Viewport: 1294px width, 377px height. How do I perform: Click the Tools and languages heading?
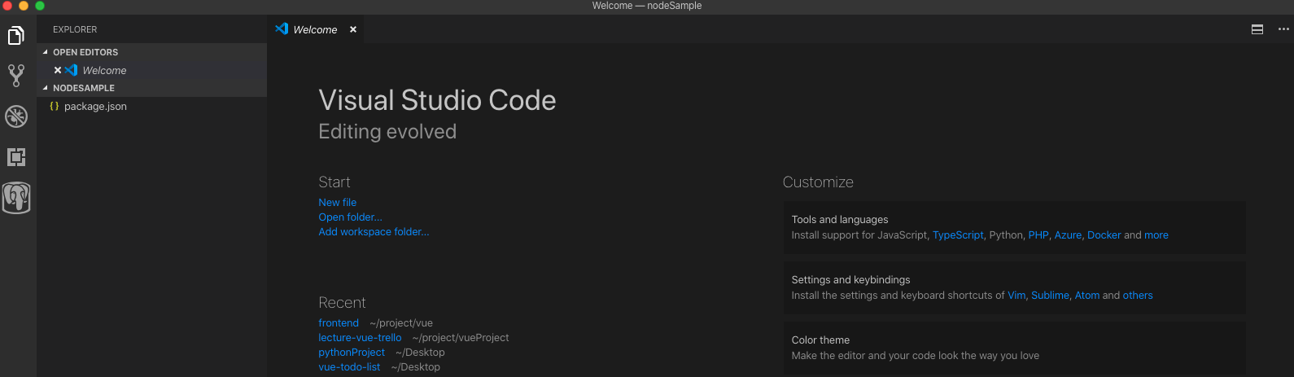click(840, 220)
